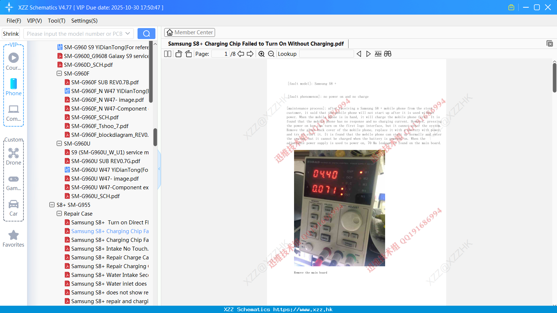Find previous lookup result

tap(359, 54)
